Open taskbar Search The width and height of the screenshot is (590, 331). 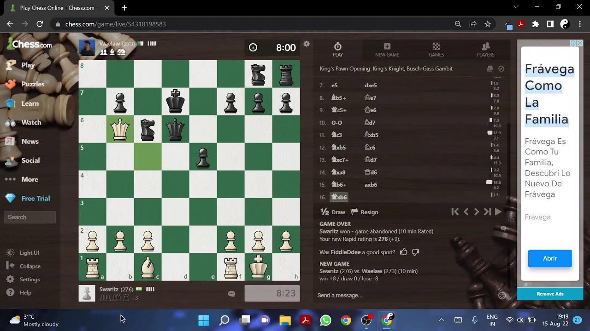(224, 320)
